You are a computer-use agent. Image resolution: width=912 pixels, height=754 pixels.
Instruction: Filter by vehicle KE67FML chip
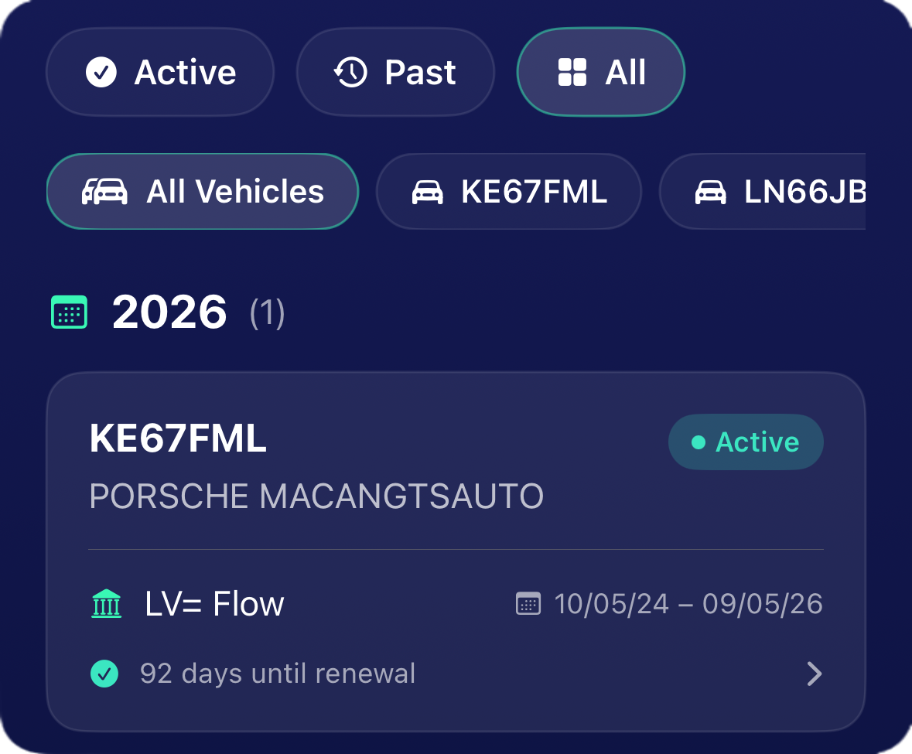point(508,192)
